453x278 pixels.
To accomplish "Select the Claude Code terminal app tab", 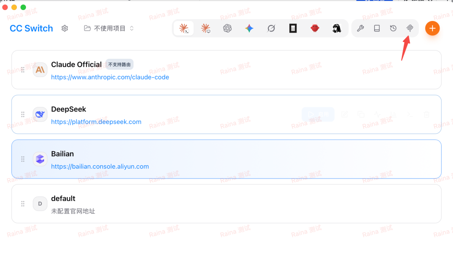I will click(184, 28).
